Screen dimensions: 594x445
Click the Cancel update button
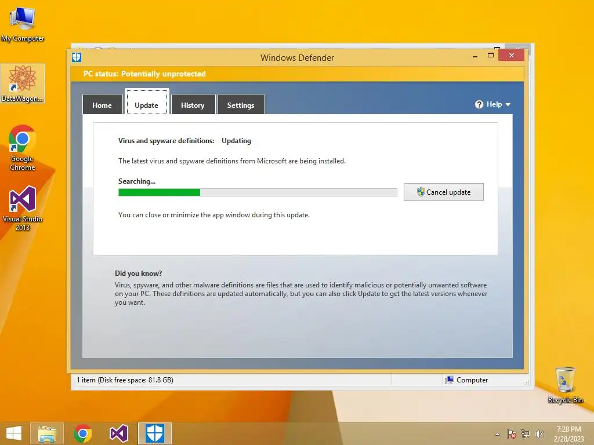tap(444, 192)
